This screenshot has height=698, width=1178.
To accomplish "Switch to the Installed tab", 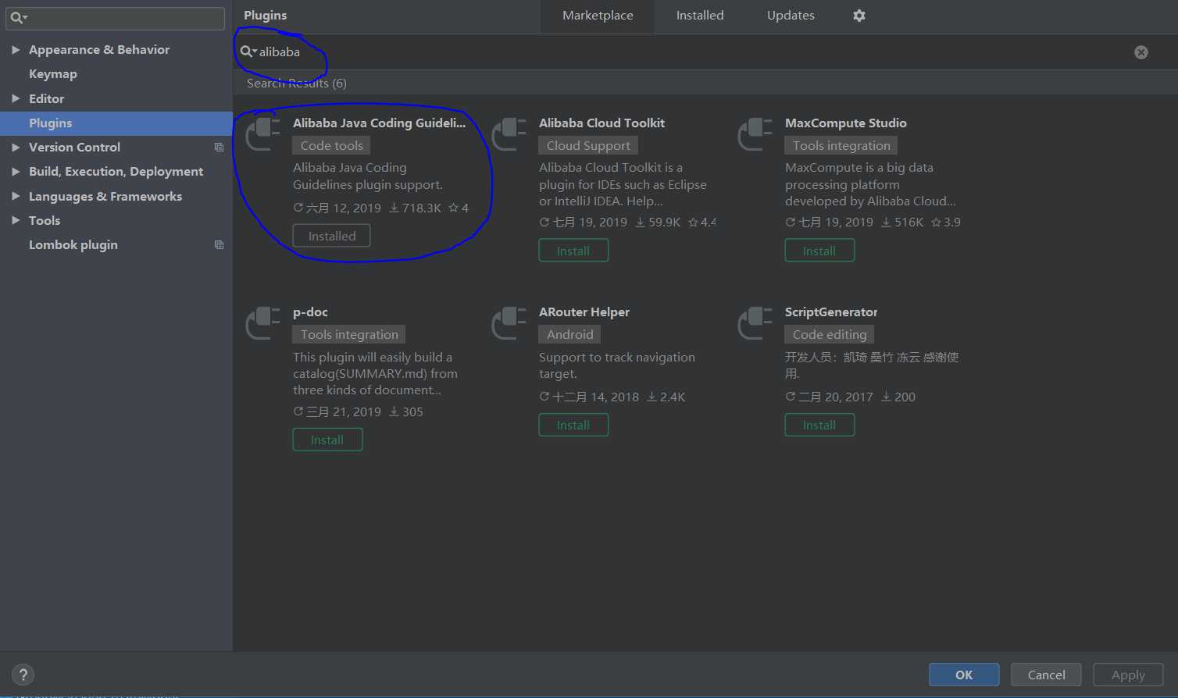I will 700,16.
